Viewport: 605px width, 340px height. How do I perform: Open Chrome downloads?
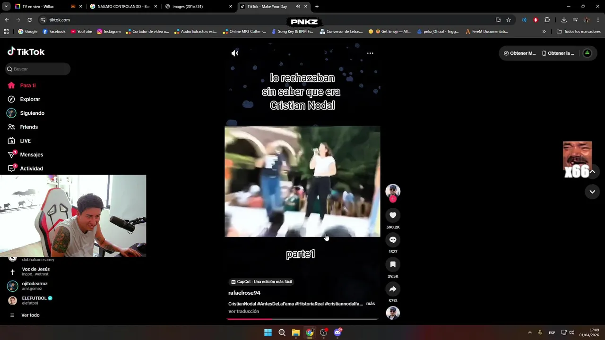pyautogui.click(x=564, y=20)
